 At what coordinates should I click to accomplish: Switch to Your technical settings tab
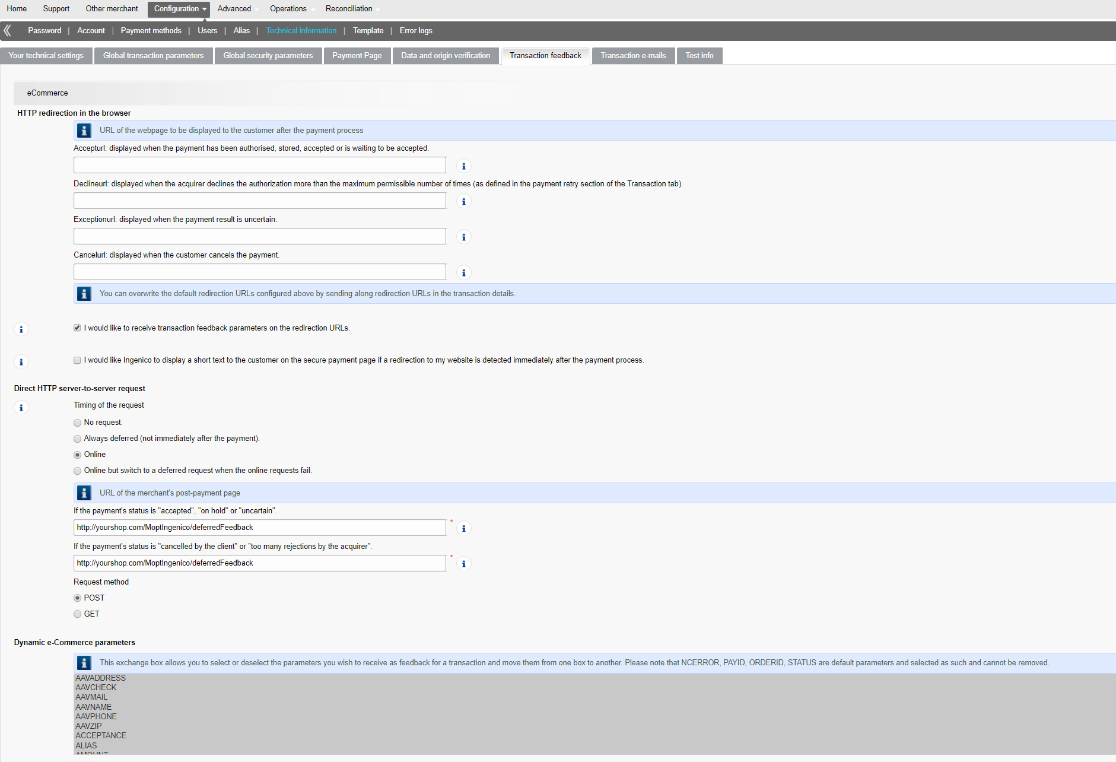[x=46, y=56]
